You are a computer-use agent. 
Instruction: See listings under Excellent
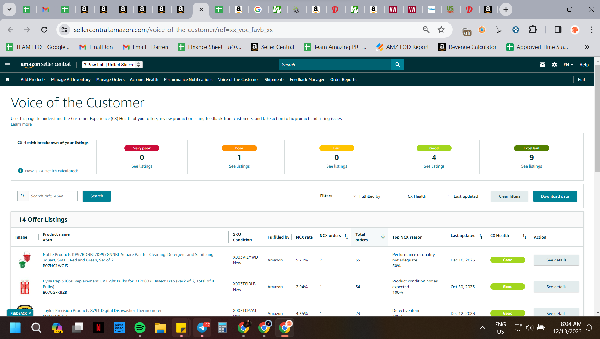point(531,166)
